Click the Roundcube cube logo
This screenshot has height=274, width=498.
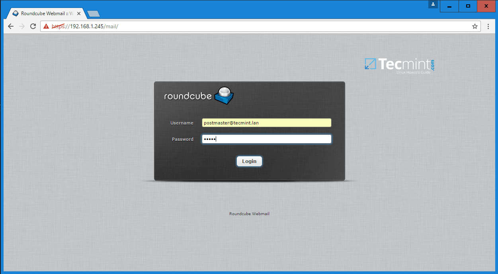[x=224, y=95]
